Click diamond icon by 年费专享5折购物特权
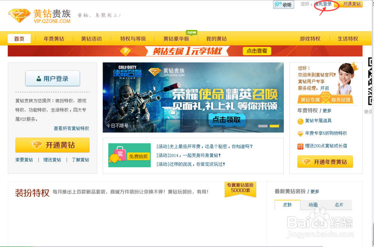This screenshot has height=247, width=374. coord(300,134)
